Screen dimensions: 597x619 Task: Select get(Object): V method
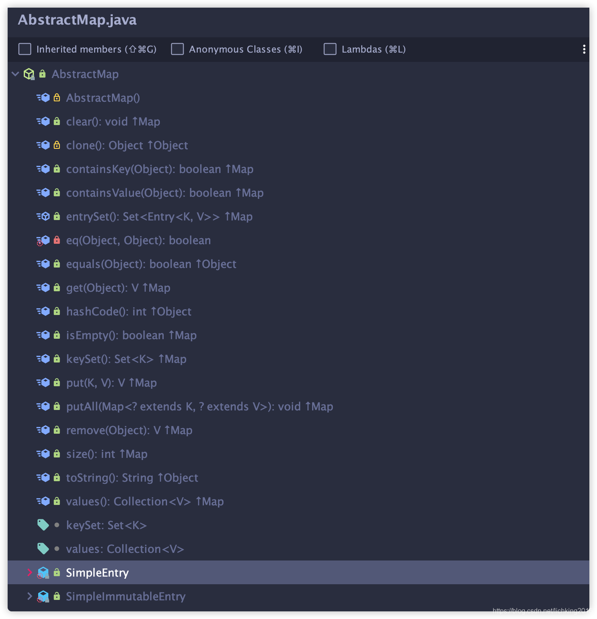[x=118, y=288]
